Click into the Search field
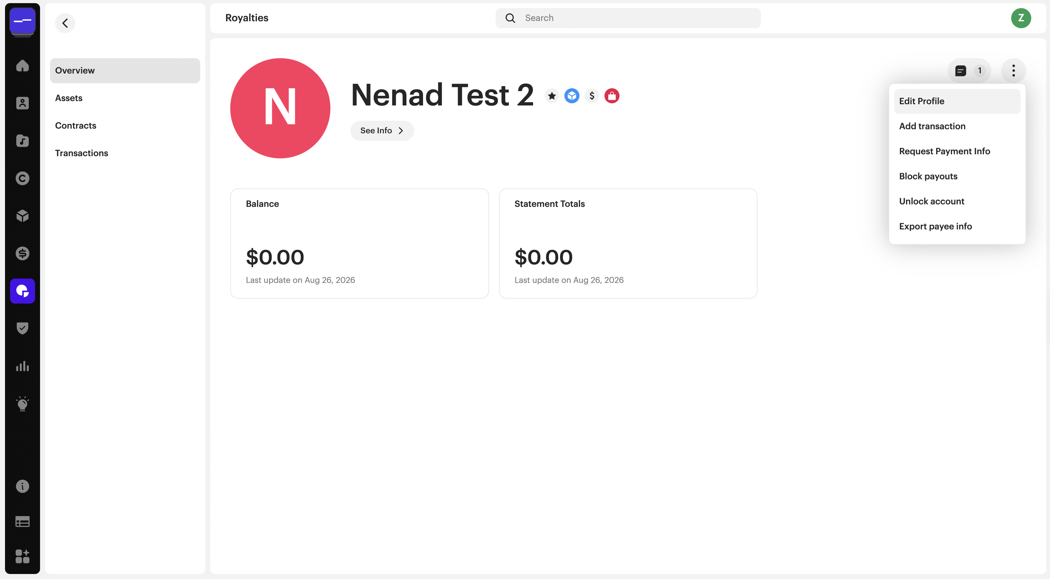This screenshot has width=1050, height=579. tap(628, 18)
